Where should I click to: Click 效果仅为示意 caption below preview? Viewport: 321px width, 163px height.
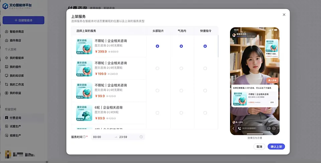click(x=255, y=138)
